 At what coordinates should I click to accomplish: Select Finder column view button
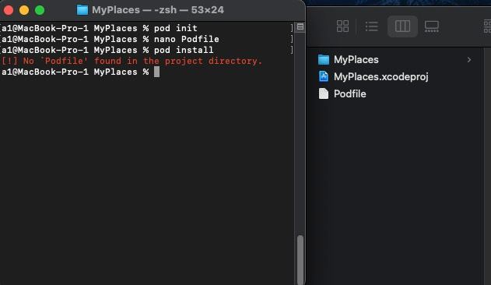pyautogui.click(x=402, y=26)
